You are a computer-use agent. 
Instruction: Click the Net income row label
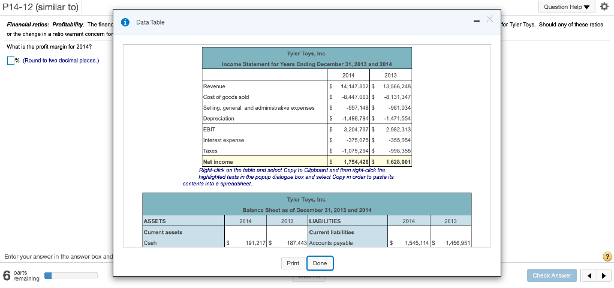[x=218, y=162]
